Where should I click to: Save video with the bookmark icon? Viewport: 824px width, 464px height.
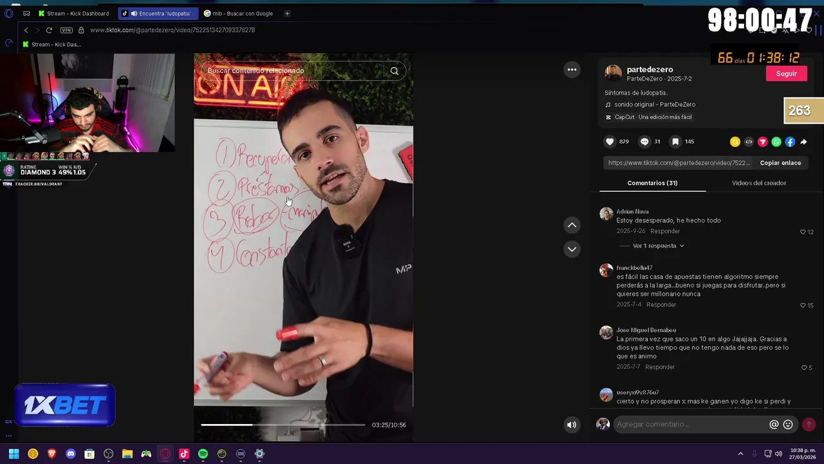(x=675, y=142)
